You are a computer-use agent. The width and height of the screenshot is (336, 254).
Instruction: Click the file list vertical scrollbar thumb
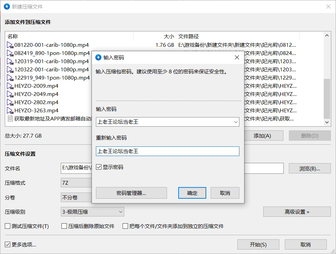point(327,99)
